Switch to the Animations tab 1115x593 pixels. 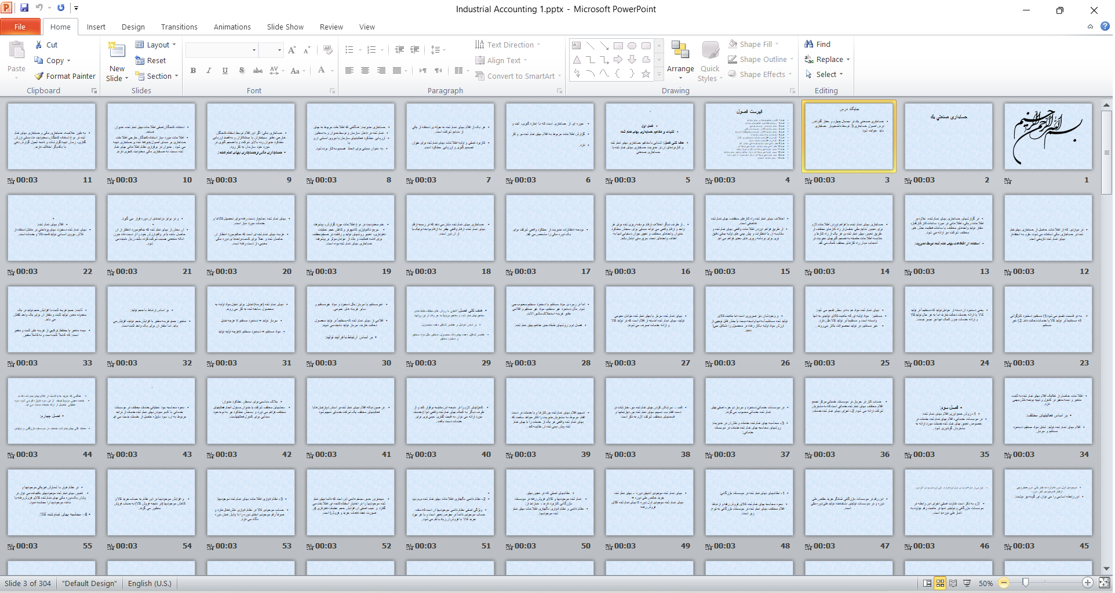pyautogui.click(x=232, y=27)
